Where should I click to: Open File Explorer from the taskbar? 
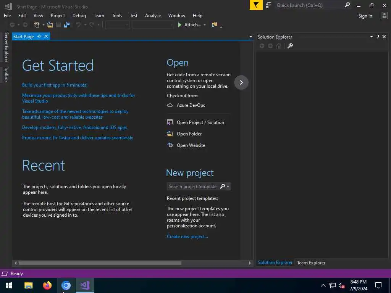[x=28, y=285]
